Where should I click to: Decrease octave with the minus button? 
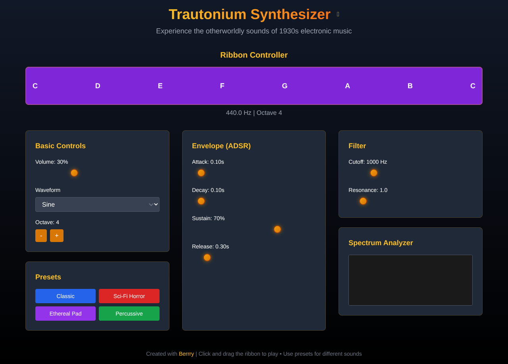point(41,235)
